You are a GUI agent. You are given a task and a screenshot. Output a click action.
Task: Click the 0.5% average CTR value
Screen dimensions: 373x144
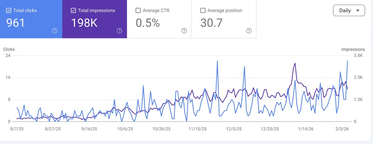(x=148, y=23)
